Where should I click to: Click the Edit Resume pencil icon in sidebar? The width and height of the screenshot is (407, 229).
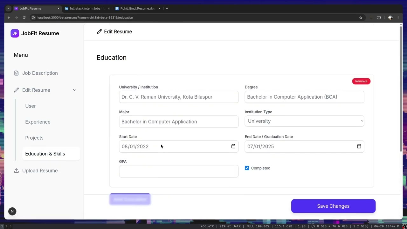(x=16, y=90)
